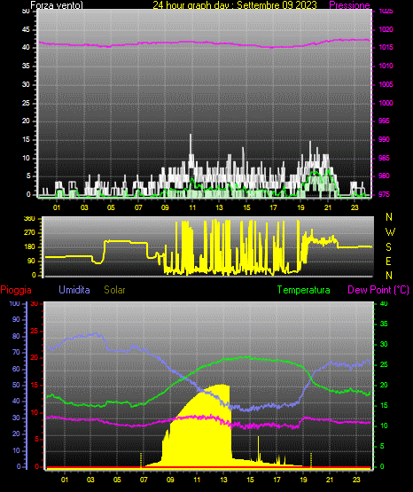The width and height of the screenshot is (413, 492).
Task: Click the Umidita legend label
Action: (74, 290)
